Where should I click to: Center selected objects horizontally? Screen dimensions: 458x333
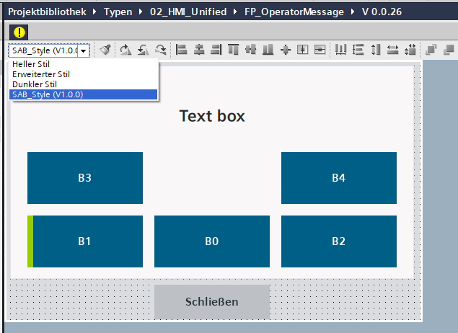pyautogui.click(x=199, y=50)
